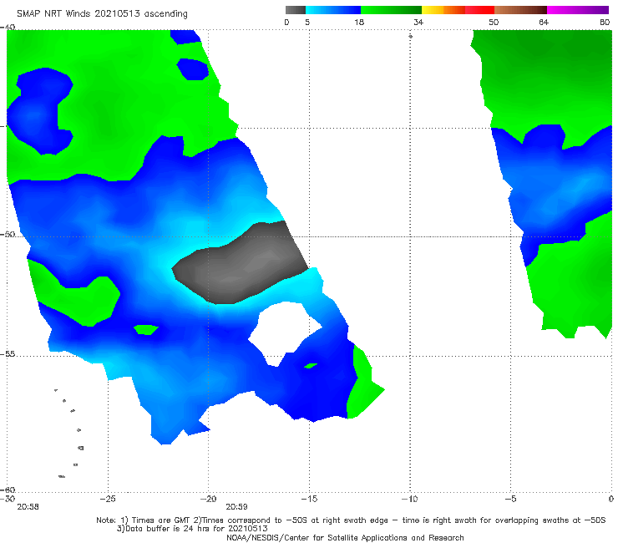Image resolution: width=618 pixels, height=543 pixels.
Task: Click the NOAA/NESDIS Center for Satellite Applications credit
Action: 345,537
